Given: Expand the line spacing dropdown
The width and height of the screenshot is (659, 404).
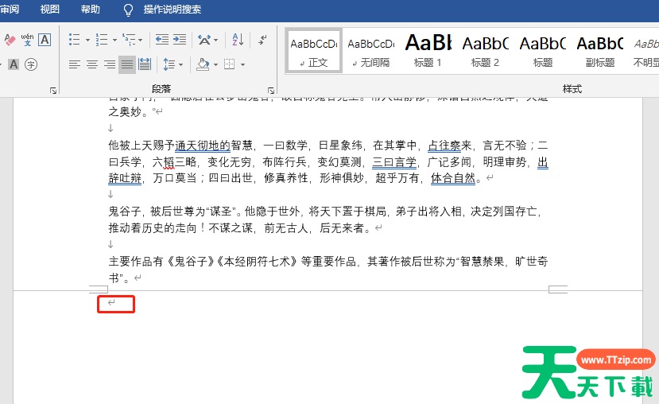Looking at the screenshot, I should (181, 64).
